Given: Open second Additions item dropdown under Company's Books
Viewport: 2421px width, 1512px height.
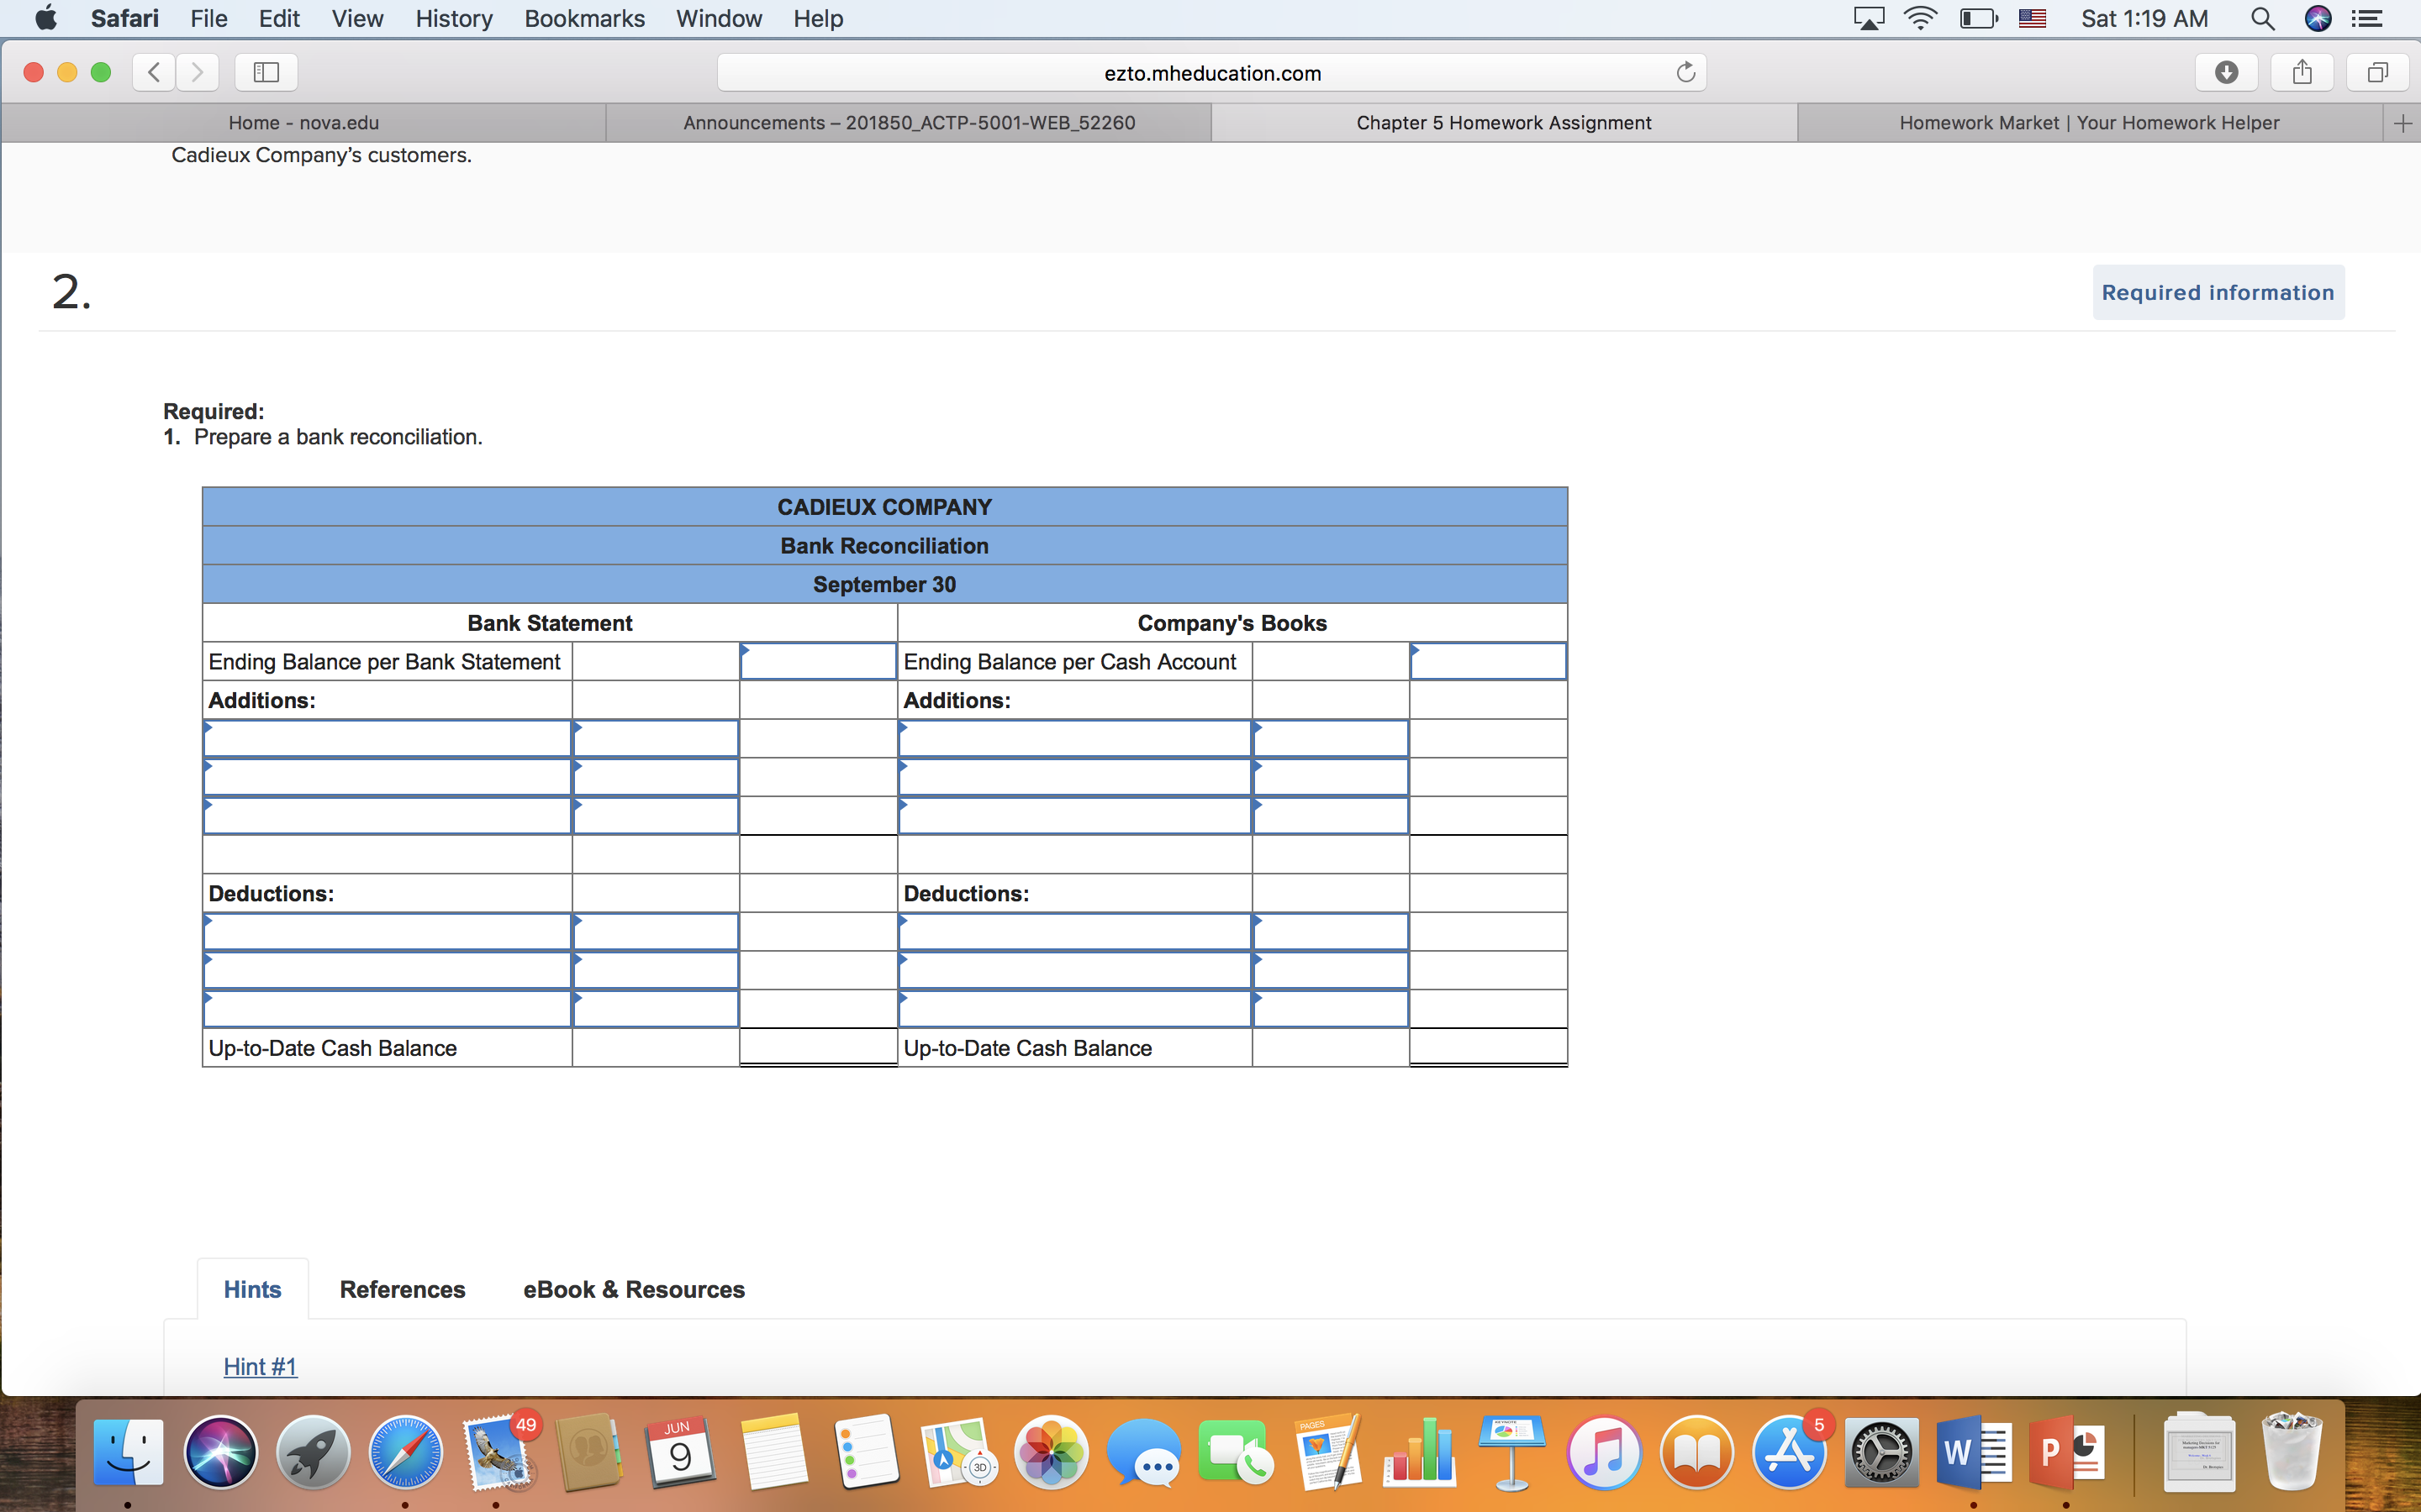Looking at the screenshot, I should click(x=1075, y=778).
